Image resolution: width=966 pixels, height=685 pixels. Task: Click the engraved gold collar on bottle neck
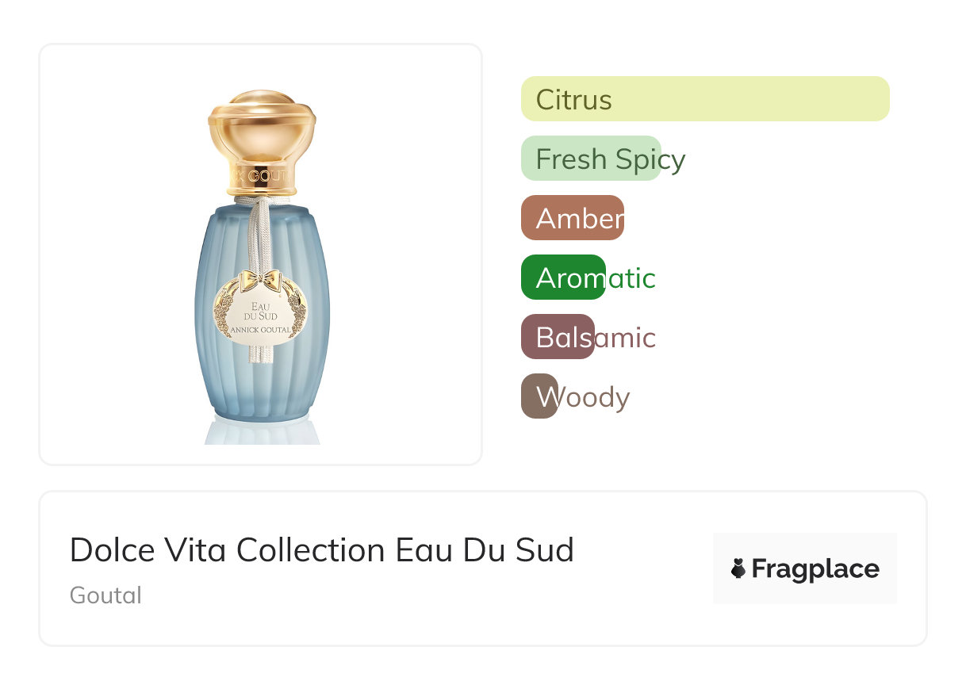click(262, 176)
